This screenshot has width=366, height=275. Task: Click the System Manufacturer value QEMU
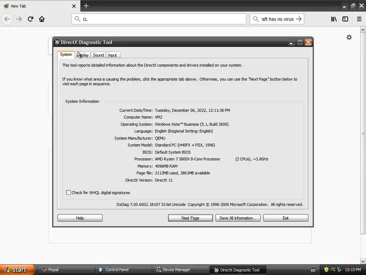(160, 138)
